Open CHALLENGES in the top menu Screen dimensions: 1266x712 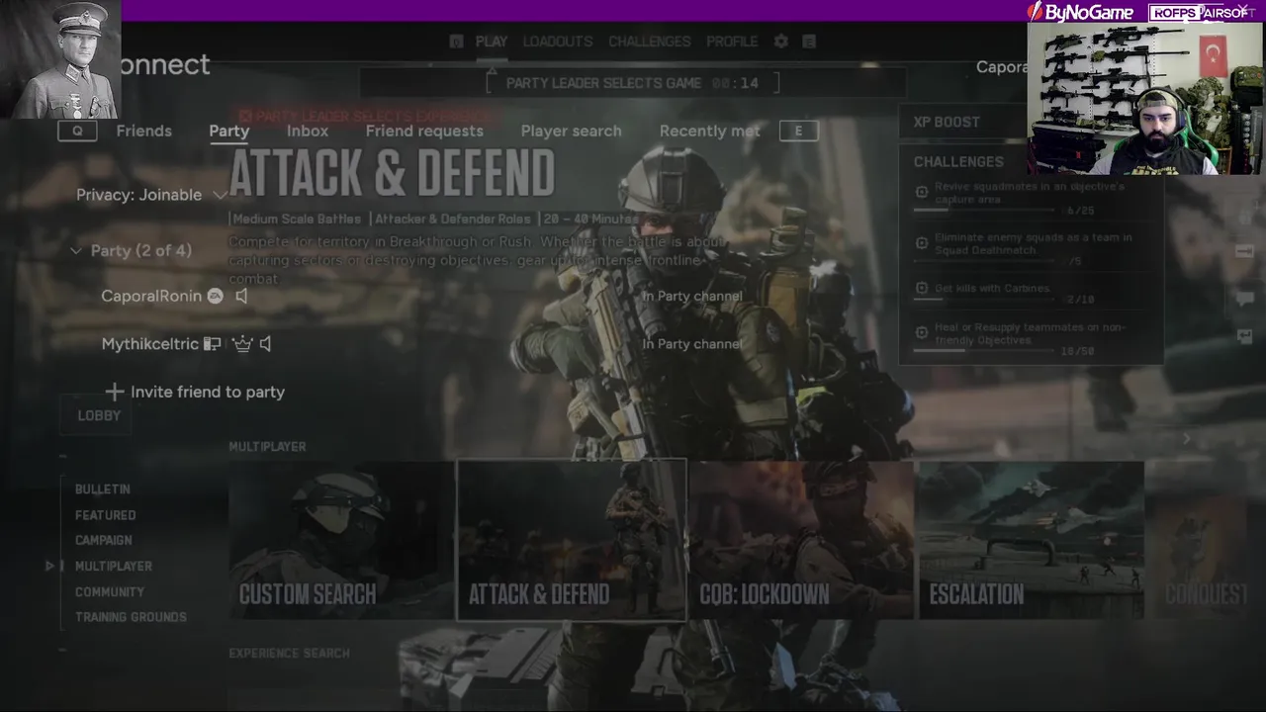coord(650,42)
